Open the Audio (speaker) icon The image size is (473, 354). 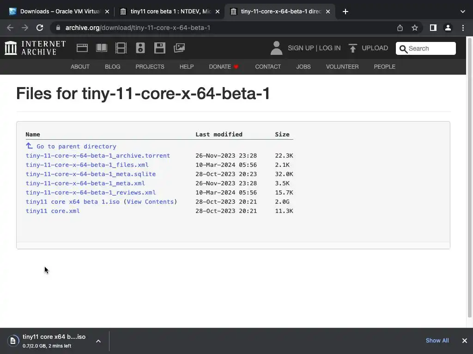(x=140, y=48)
